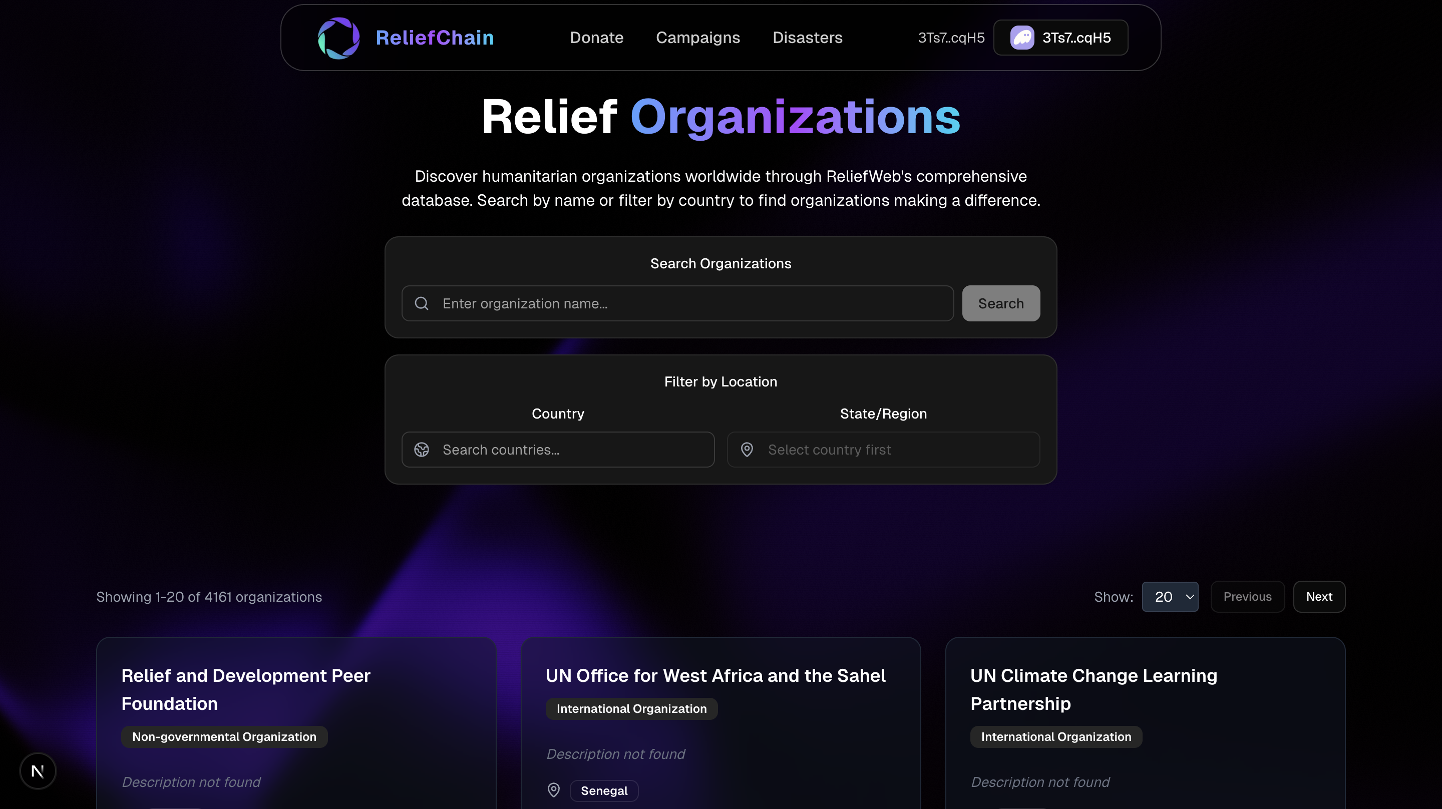The image size is (1442, 809).
Task: Go to the Next results page
Action: pos(1319,597)
